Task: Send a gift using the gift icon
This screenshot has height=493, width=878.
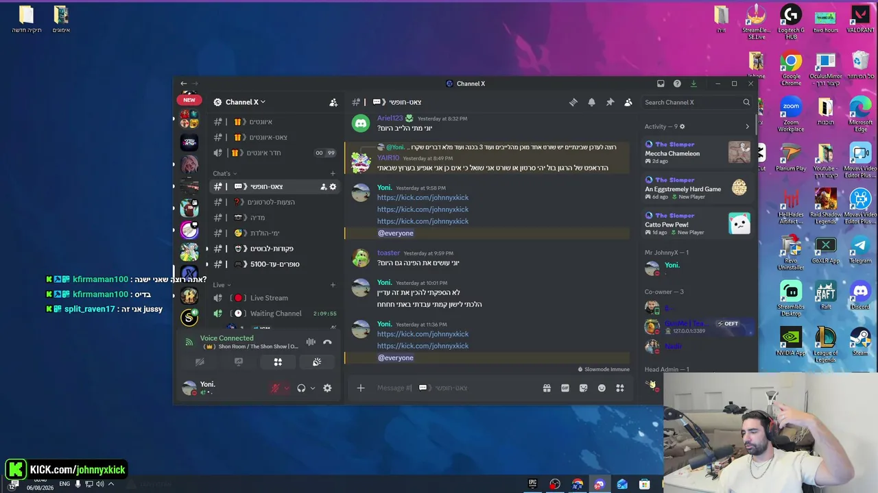Action: pyautogui.click(x=547, y=388)
